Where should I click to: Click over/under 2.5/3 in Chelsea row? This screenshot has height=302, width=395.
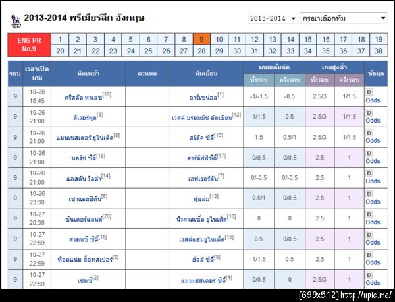click(x=319, y=280)
